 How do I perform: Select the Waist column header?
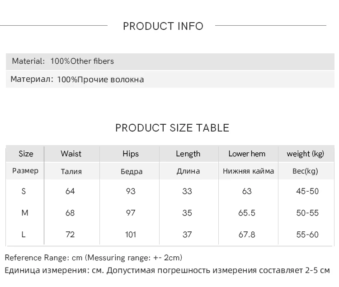[71, 154]
